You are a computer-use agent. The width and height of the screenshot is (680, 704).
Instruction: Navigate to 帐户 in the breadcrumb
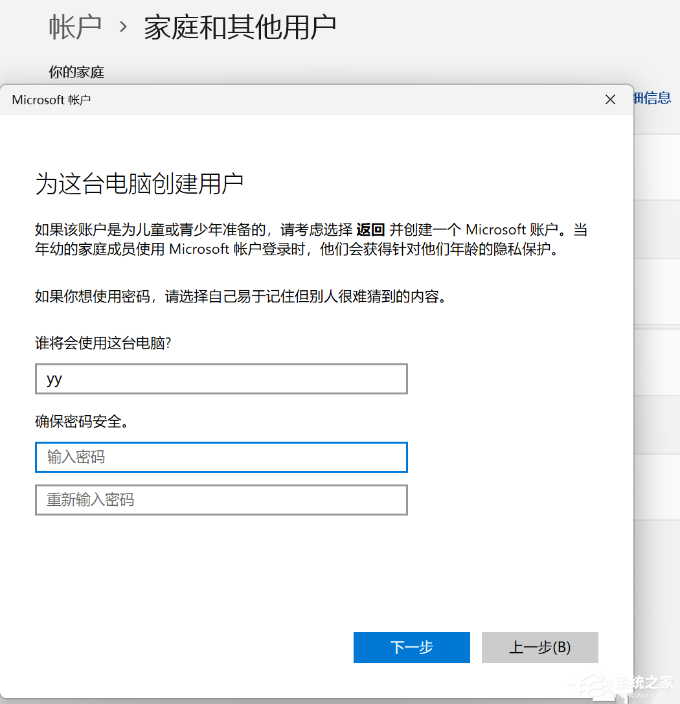[75, 27]
